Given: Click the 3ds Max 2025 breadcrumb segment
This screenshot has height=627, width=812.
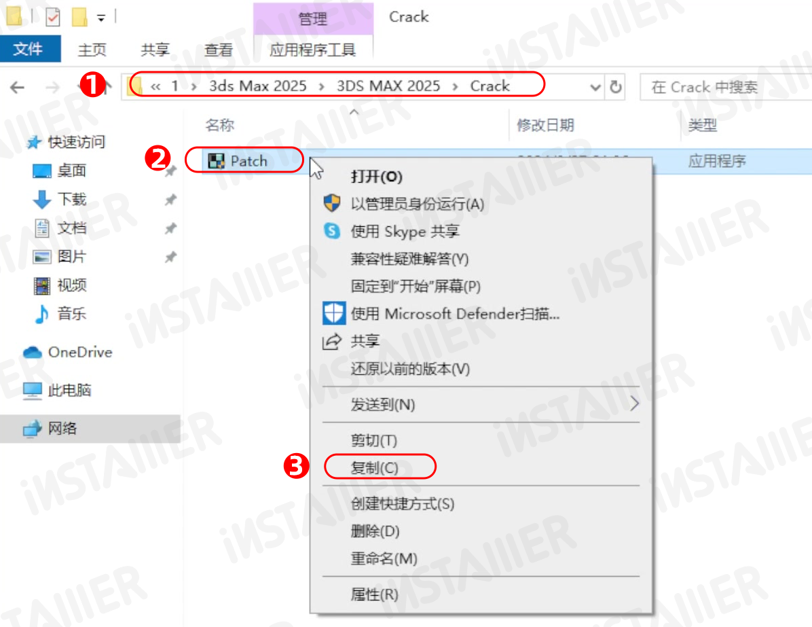Looking at the screenshot, I should (x=258, y=86).
